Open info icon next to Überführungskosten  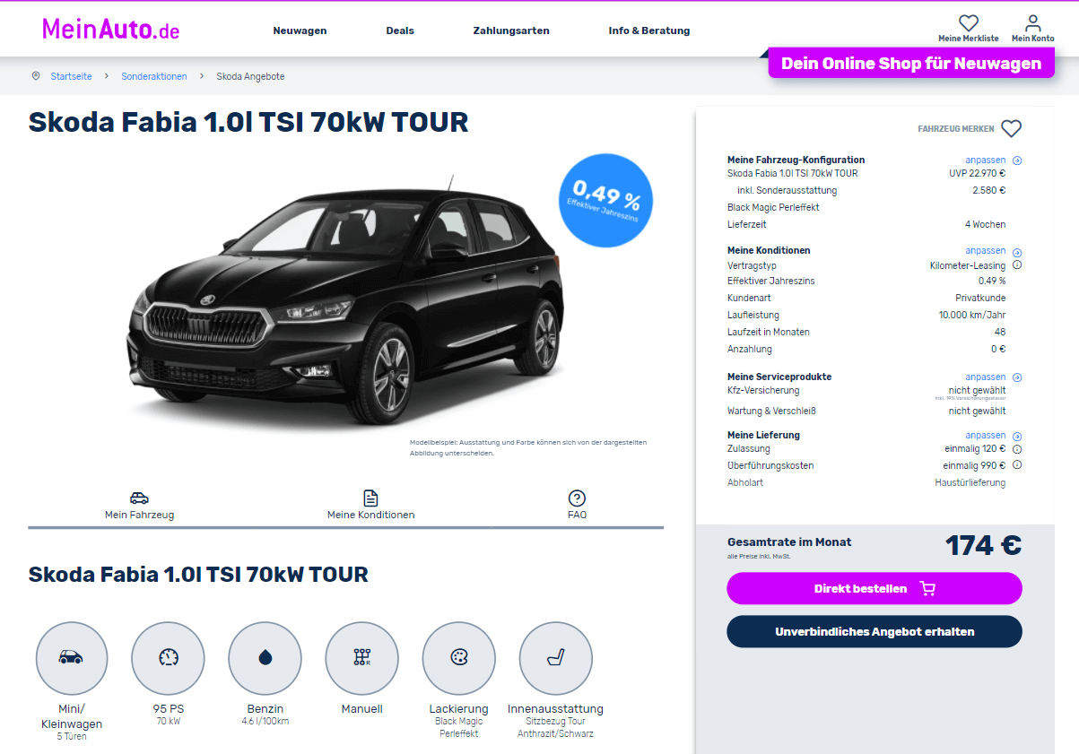click(1017, 465)
